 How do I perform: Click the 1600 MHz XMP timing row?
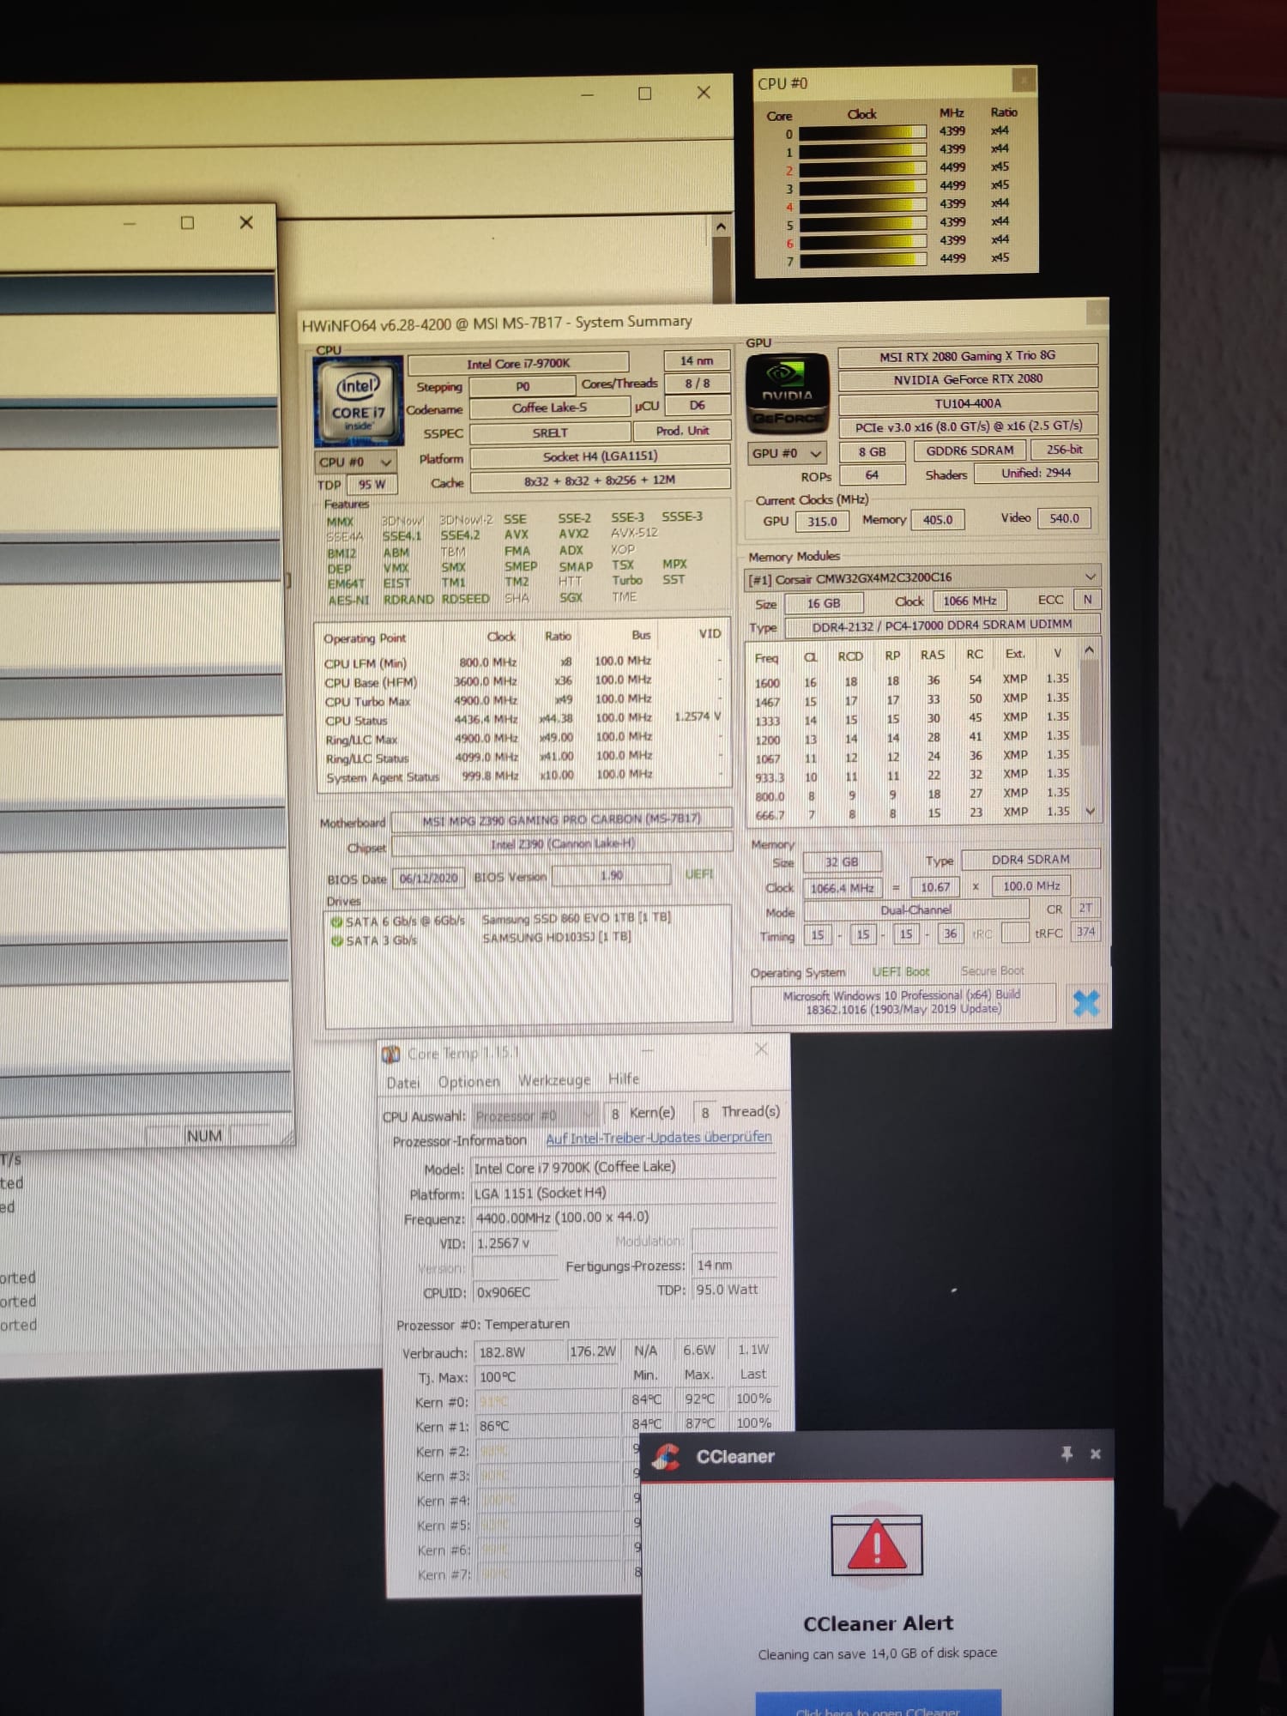coord(913,680)
